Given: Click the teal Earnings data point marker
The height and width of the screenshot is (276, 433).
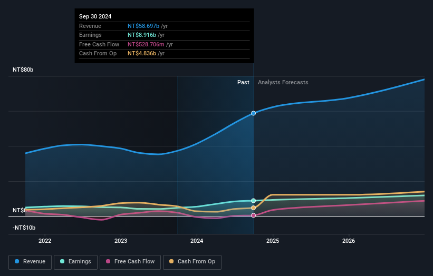Looking at the screenshot, I should pos(253,201).
